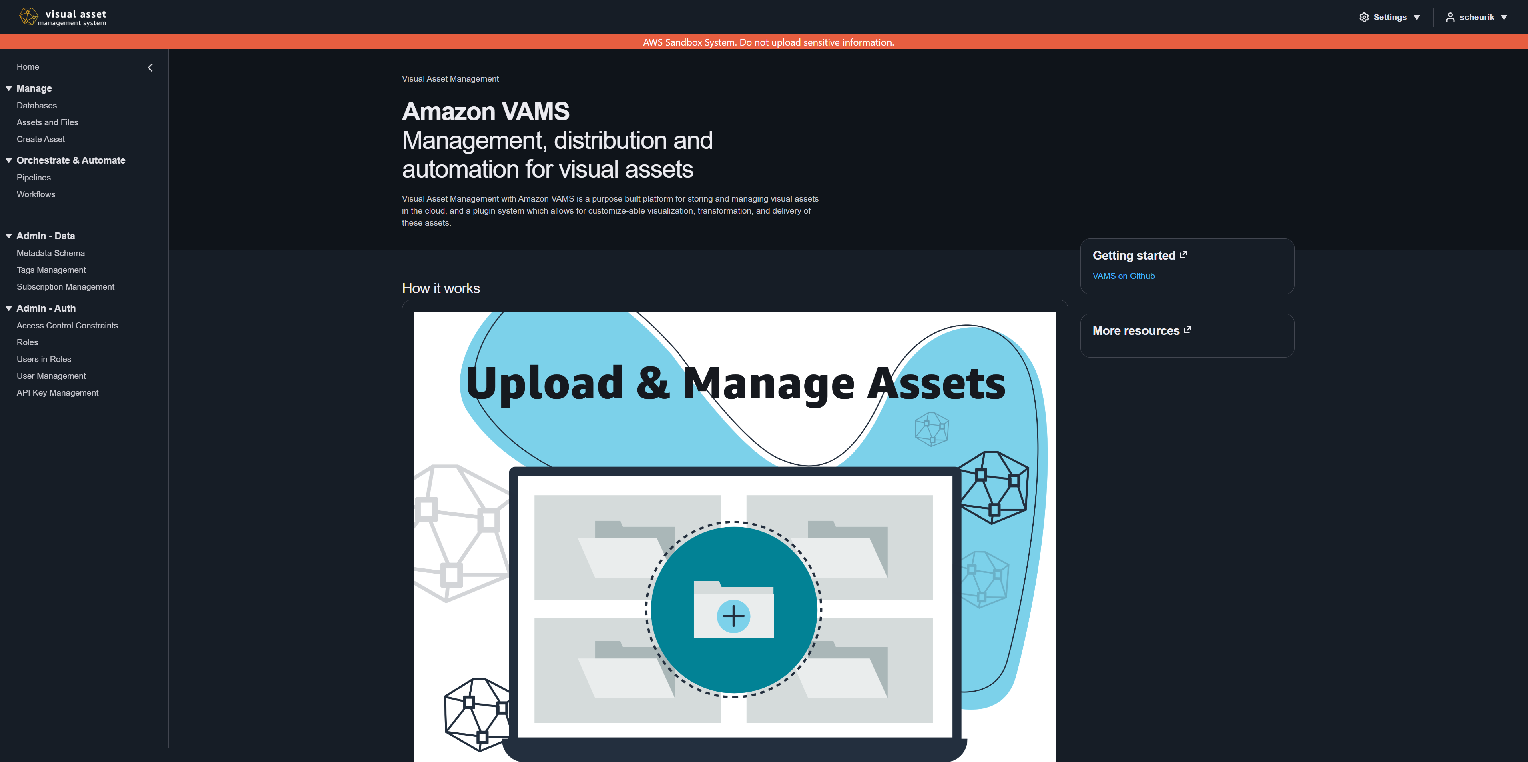Collapse the Manage section triangle
The width and height of the screenshot is (1528, 762).
pos(9,88)
